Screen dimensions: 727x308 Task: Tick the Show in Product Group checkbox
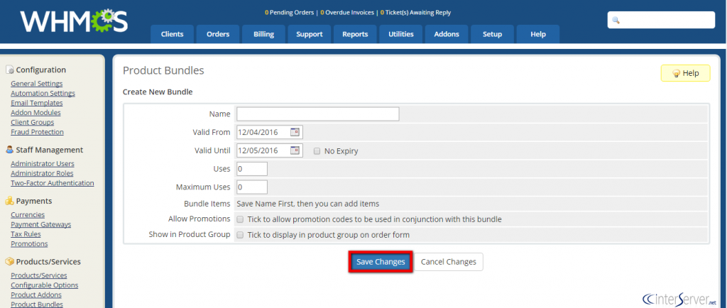tap(240, 235)
